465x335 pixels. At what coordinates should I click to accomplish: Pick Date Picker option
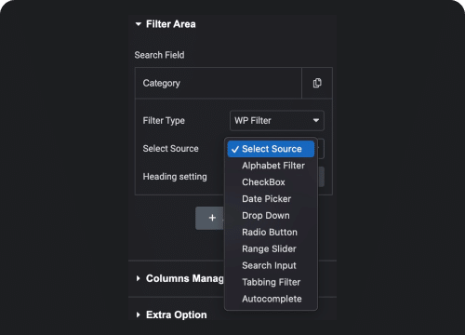coord(266,199)
